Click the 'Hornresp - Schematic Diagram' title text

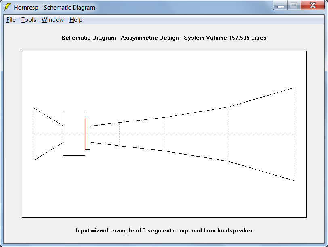[55, 8]
